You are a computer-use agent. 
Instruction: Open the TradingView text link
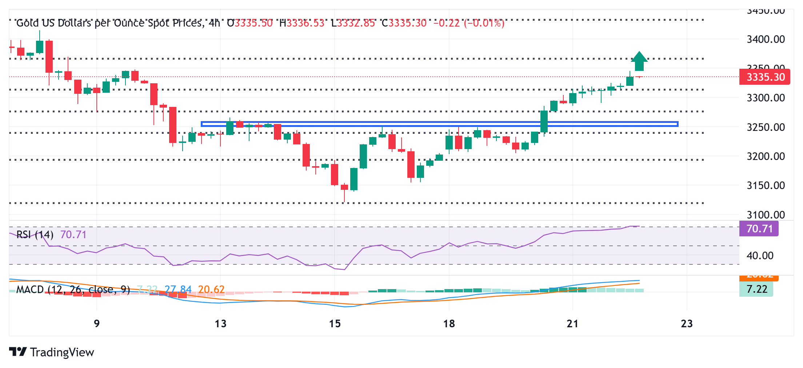pyautogui.click(x=62, y=352)
